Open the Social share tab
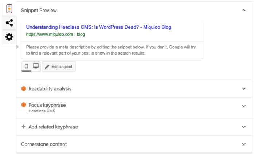The width and height of the screenshot is (255, 155). click(9, 23)
